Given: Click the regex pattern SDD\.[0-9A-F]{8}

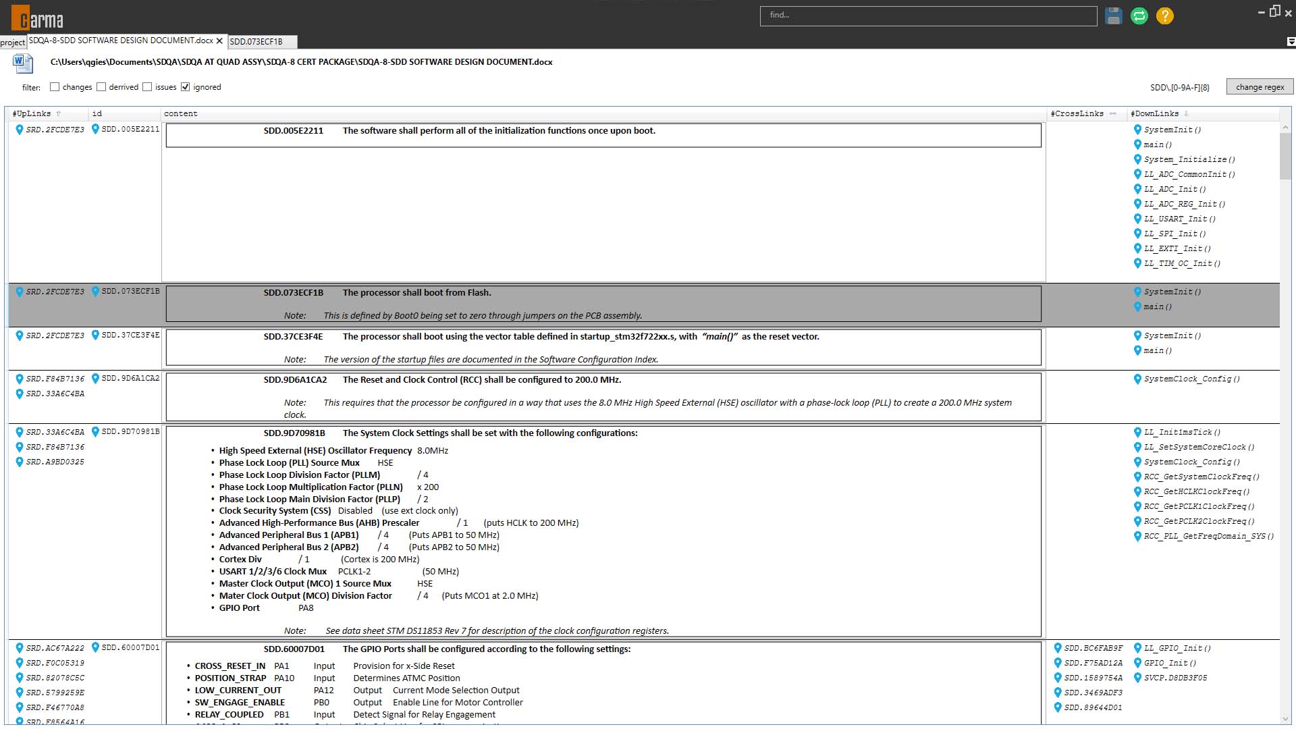Looking at the screenshot, I should coord(1179,87).
